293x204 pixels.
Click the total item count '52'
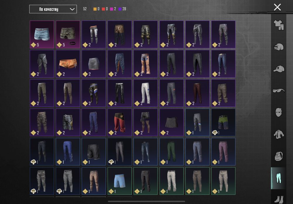(85, 9)
